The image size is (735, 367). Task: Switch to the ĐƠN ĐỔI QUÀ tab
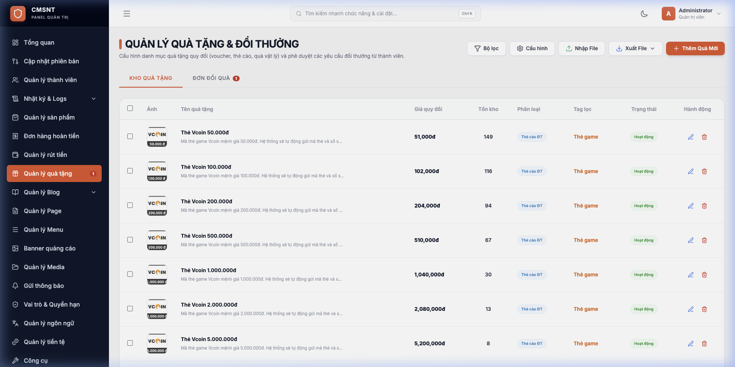click(x=216, y=78)
